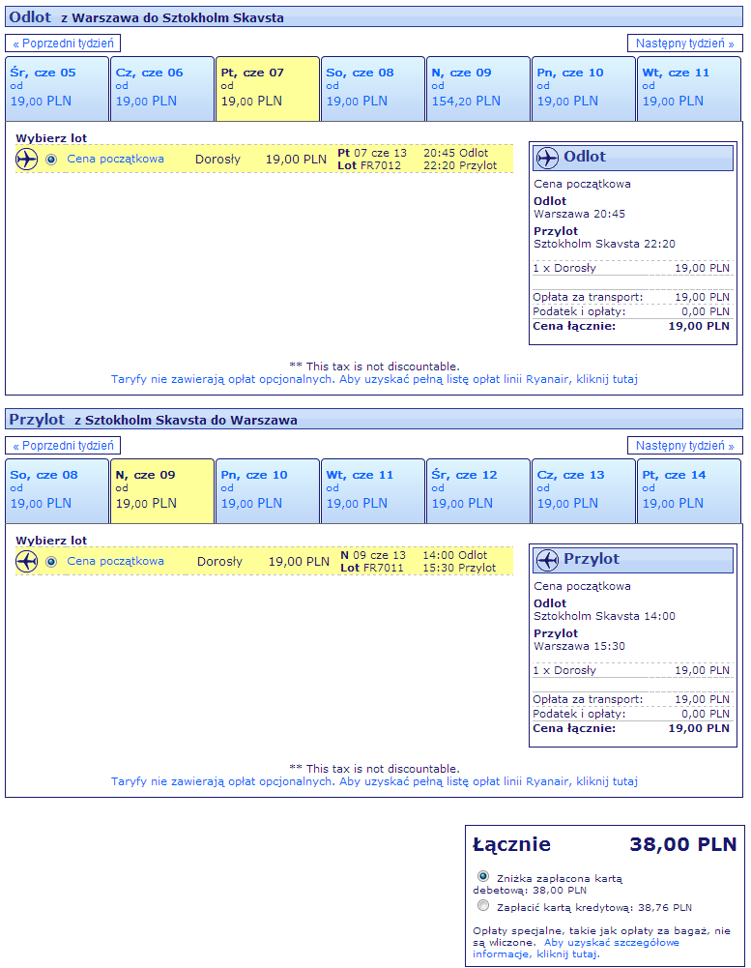751x968 pixels.
Task: Select return date Śr, cze 12
Action: click(478, 491)
